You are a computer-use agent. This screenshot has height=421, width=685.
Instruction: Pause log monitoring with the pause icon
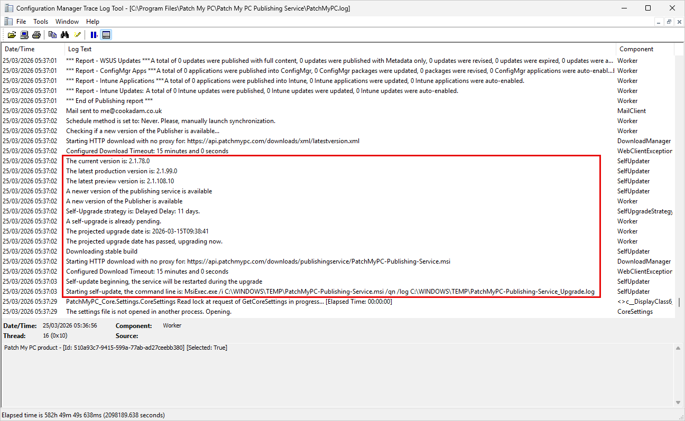[x=94, y=35]
